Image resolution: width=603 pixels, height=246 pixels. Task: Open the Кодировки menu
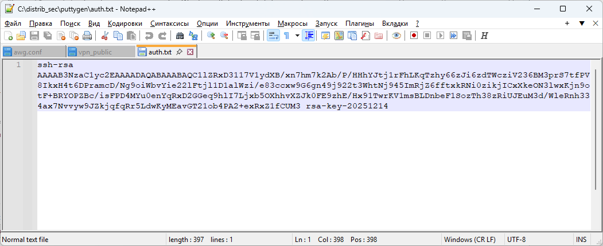(x=125, y=24)
